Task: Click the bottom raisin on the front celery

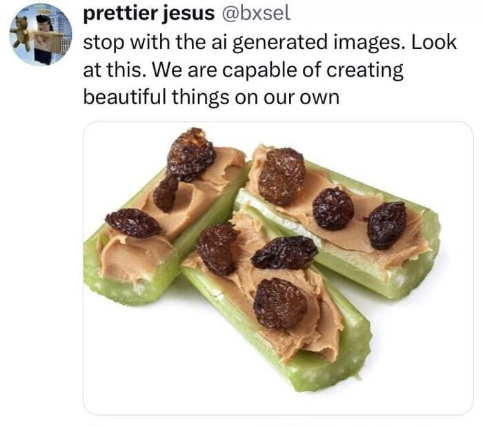Action: point(279,303)
